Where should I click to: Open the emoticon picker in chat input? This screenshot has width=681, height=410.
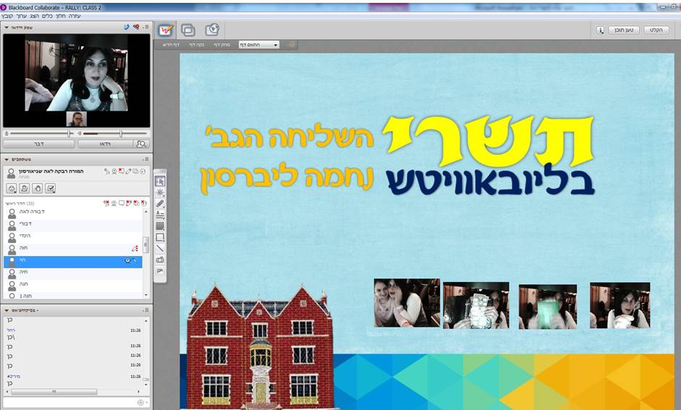(140, 403)
